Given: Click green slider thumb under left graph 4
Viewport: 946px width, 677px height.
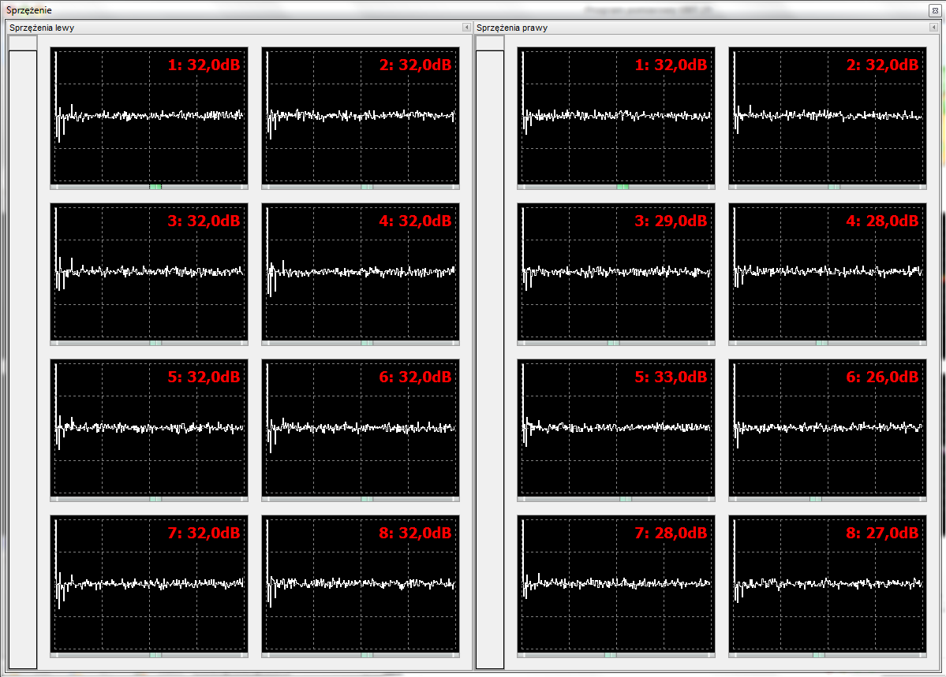Looking at the screenshot, I should [x=367, y=343].
